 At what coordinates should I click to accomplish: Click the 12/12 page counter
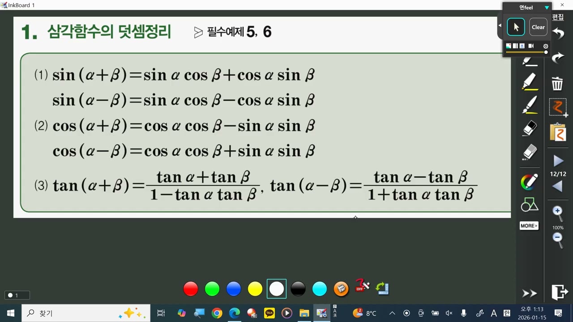pyautogui.click(x=558, y=174)
